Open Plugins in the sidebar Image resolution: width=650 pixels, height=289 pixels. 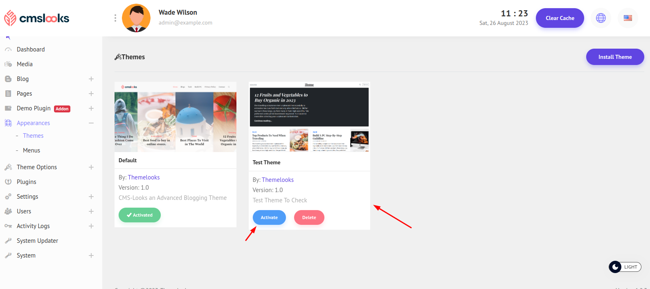click(27, 182)
